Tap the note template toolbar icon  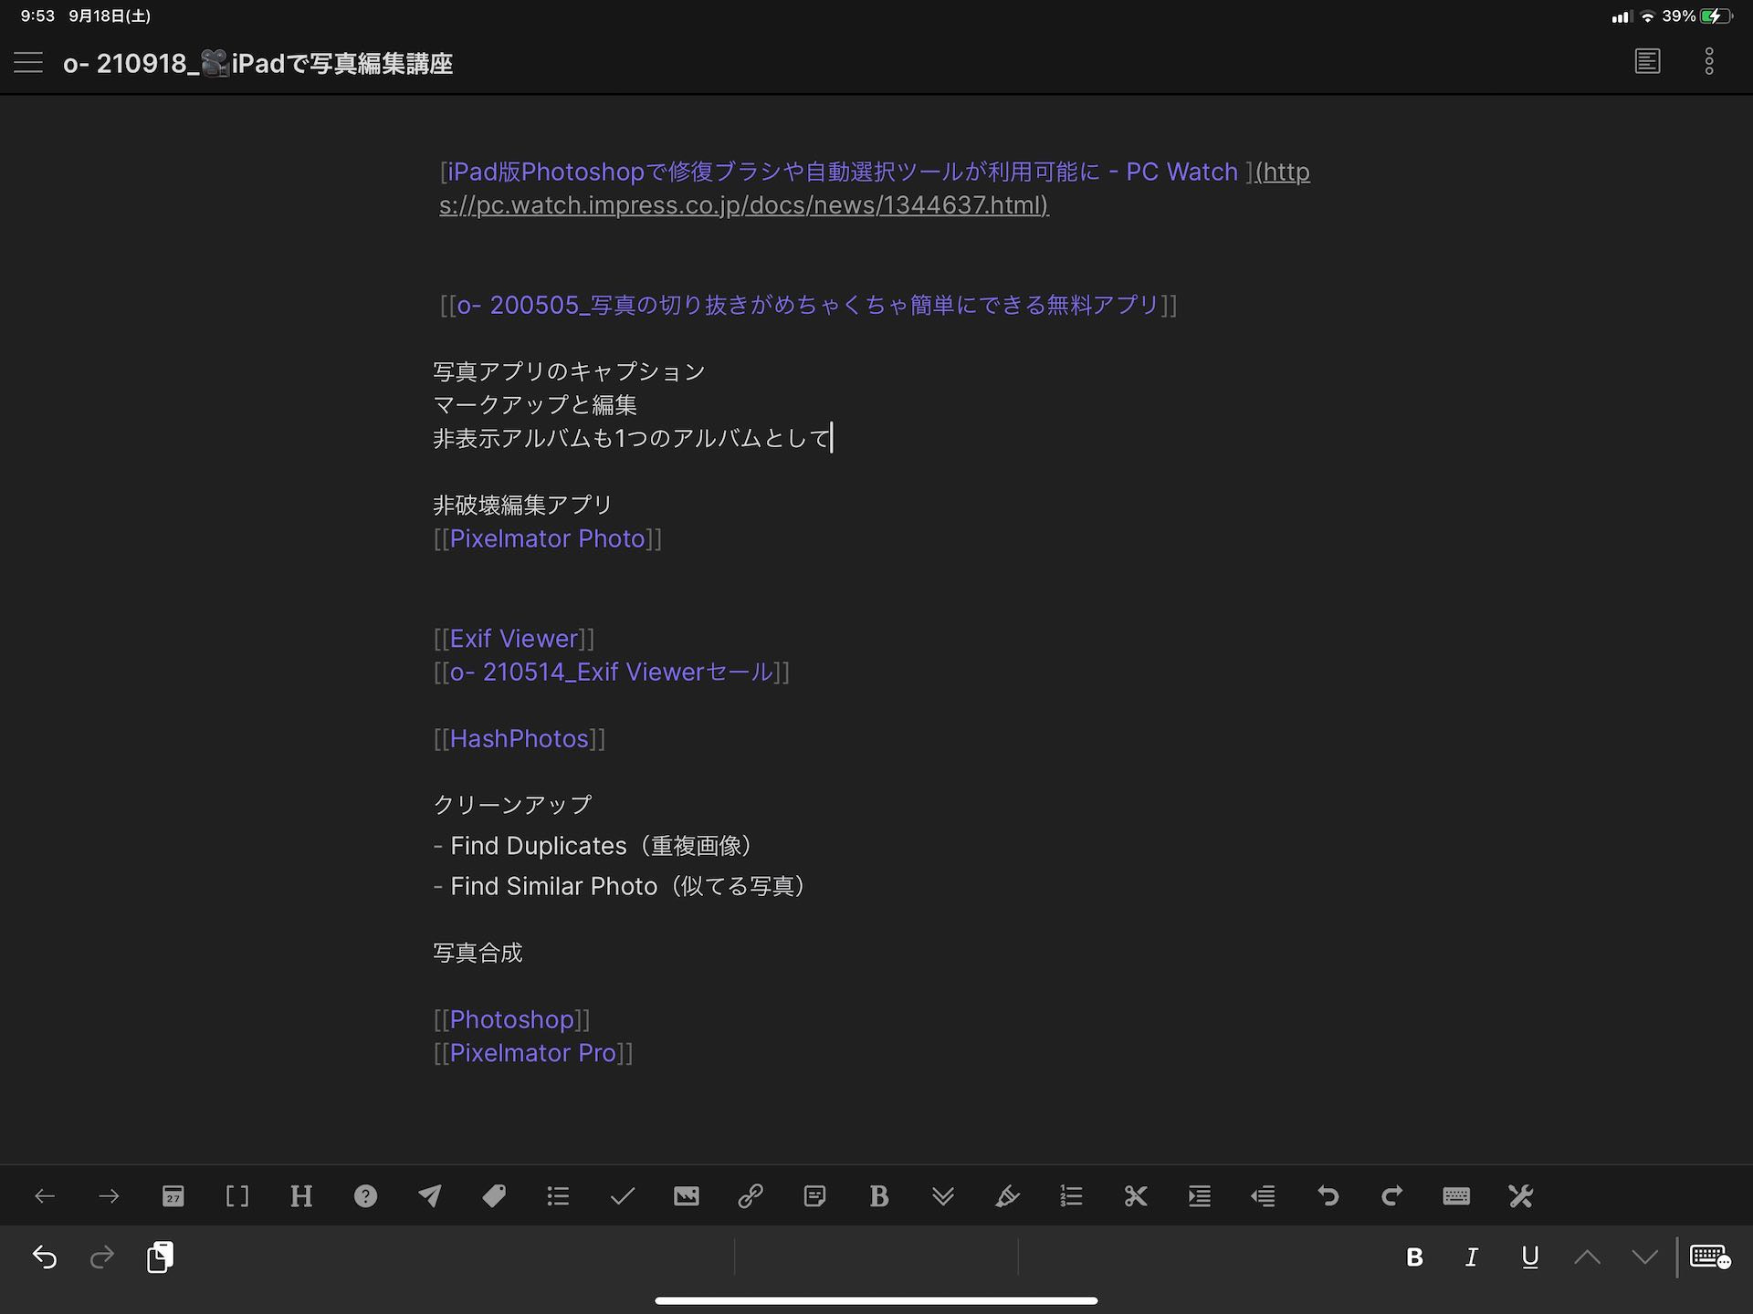coord(815,1196)
